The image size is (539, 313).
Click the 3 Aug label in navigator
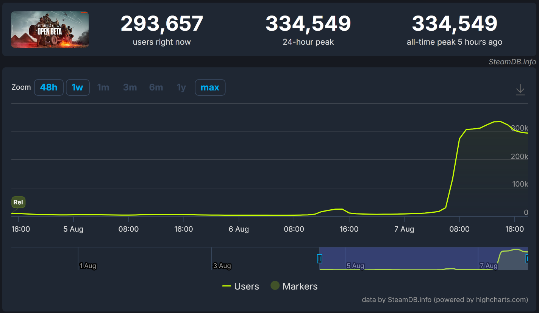click(222, 266)
